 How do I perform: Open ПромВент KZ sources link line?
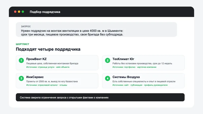coord(48,67)
